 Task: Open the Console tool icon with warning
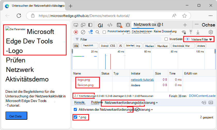pos(119,25)
